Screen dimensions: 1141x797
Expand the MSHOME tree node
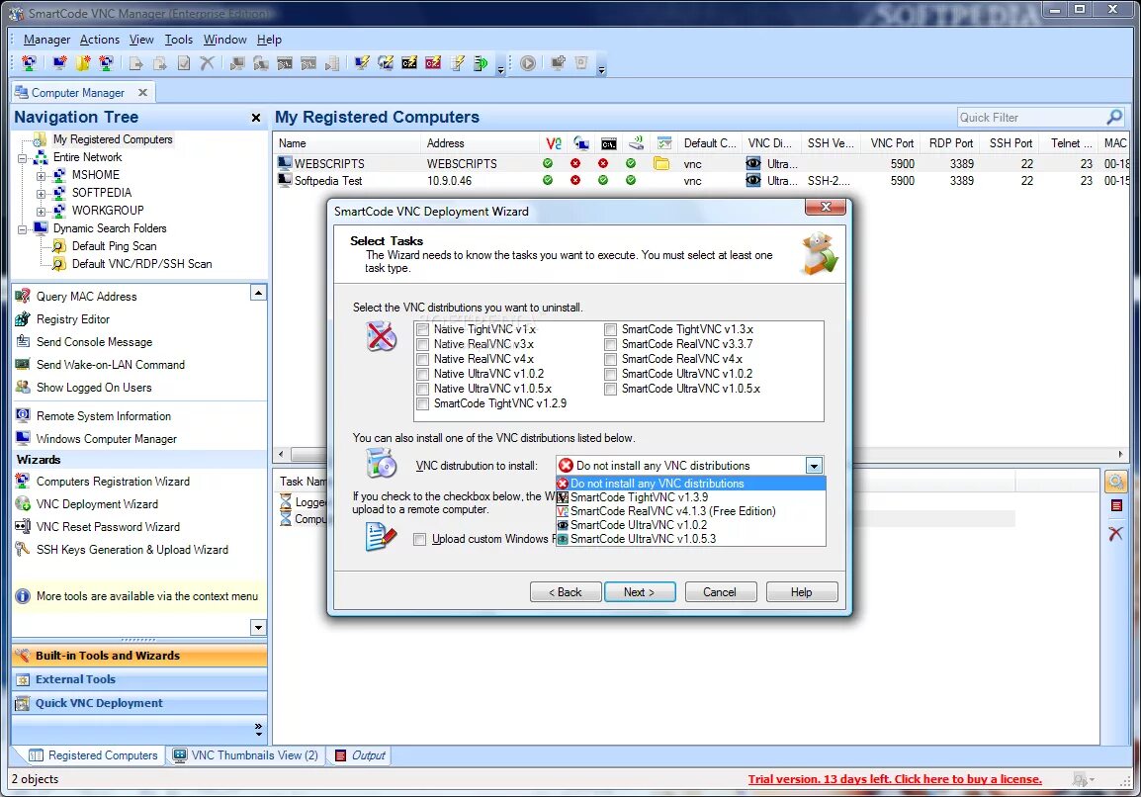[42, 175]
